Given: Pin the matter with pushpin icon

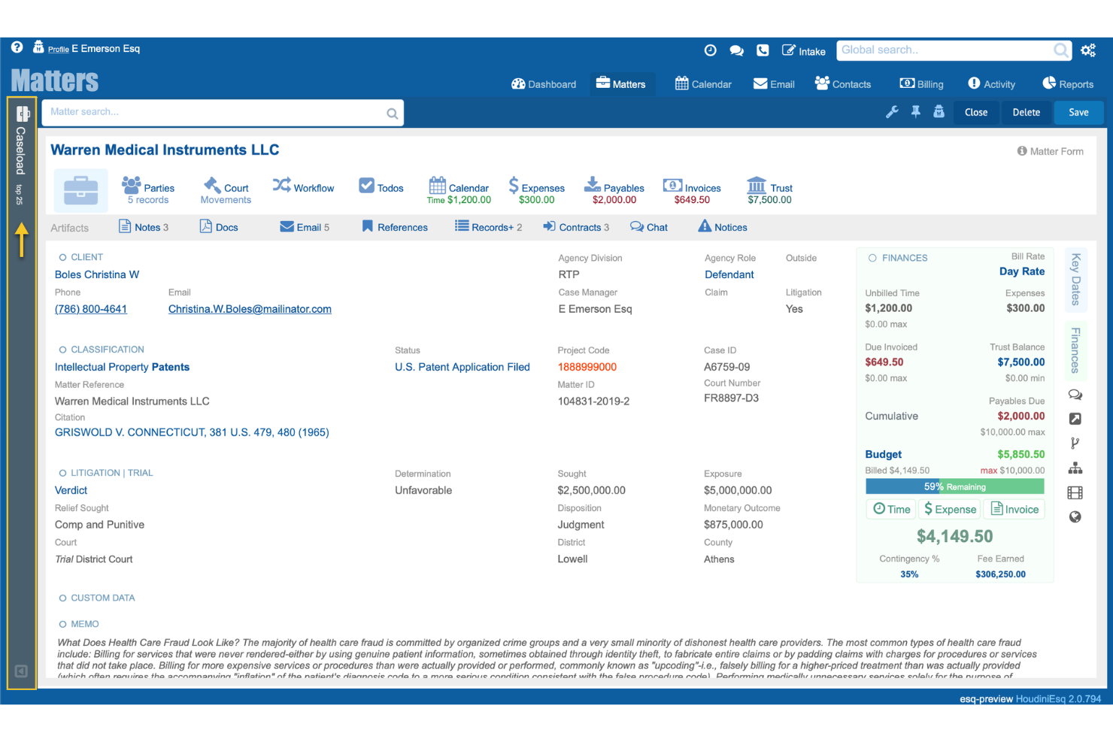Looking at the screenshot, I should pyautogui.click(x=916, y=112).
